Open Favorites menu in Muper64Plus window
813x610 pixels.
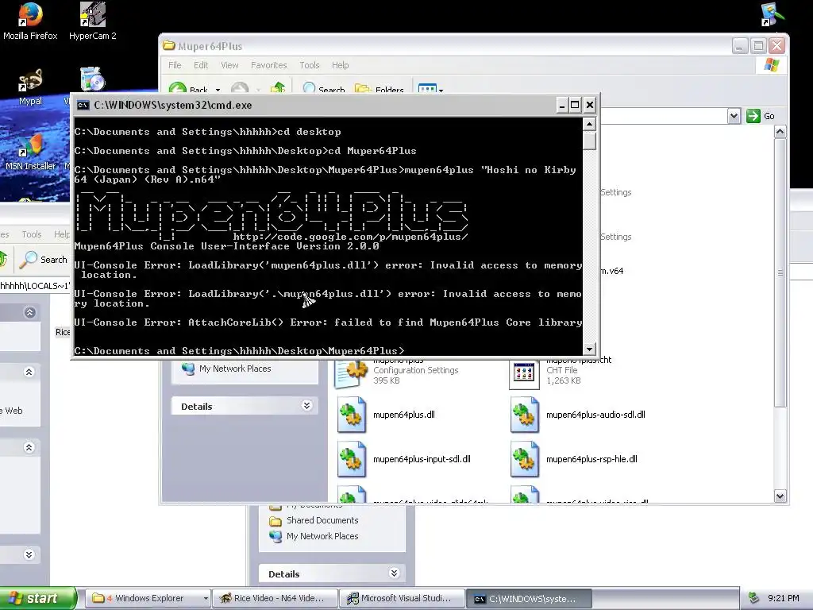pyautogui.click(x=268, y=65)
